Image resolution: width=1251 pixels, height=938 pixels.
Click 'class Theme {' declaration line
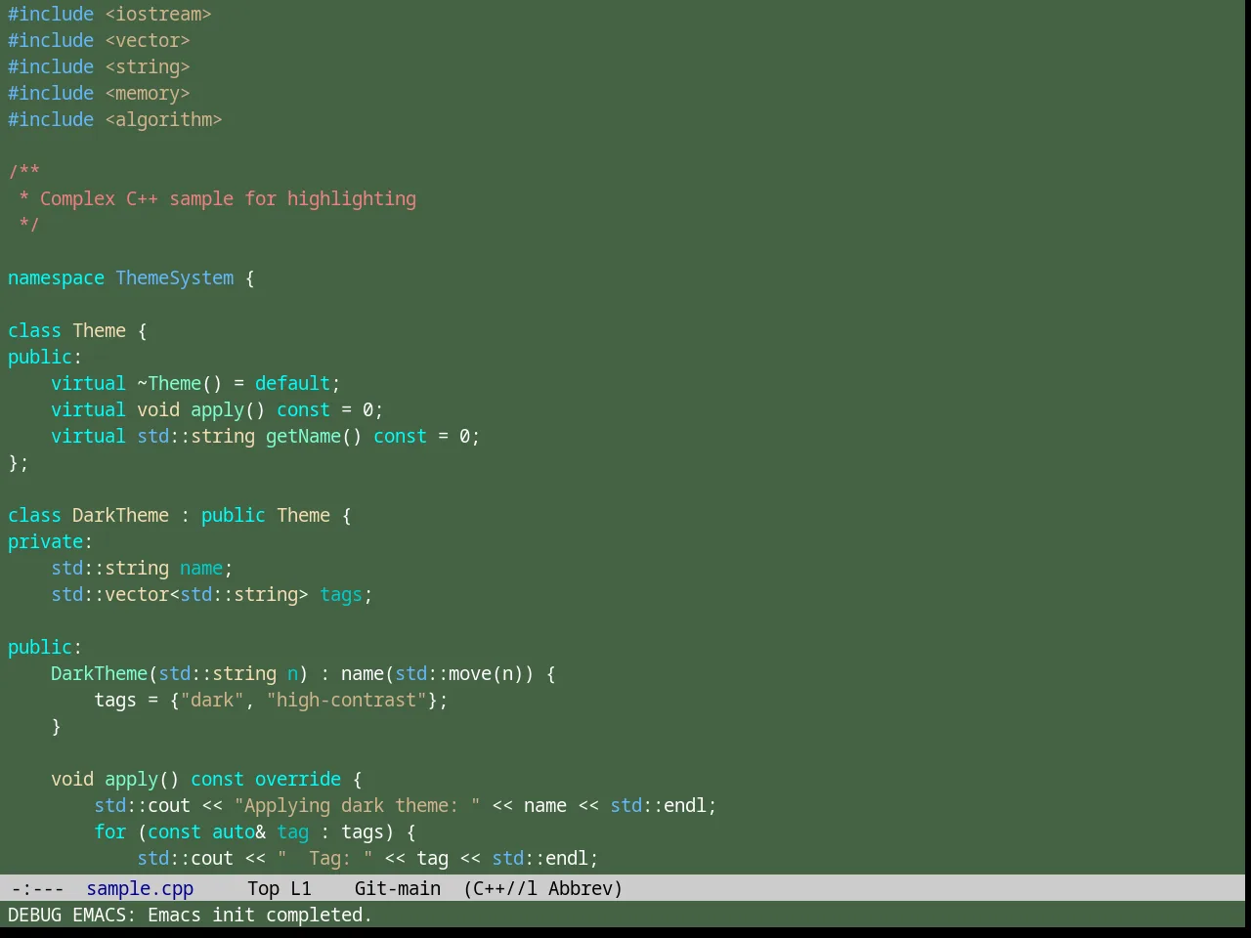77,330
